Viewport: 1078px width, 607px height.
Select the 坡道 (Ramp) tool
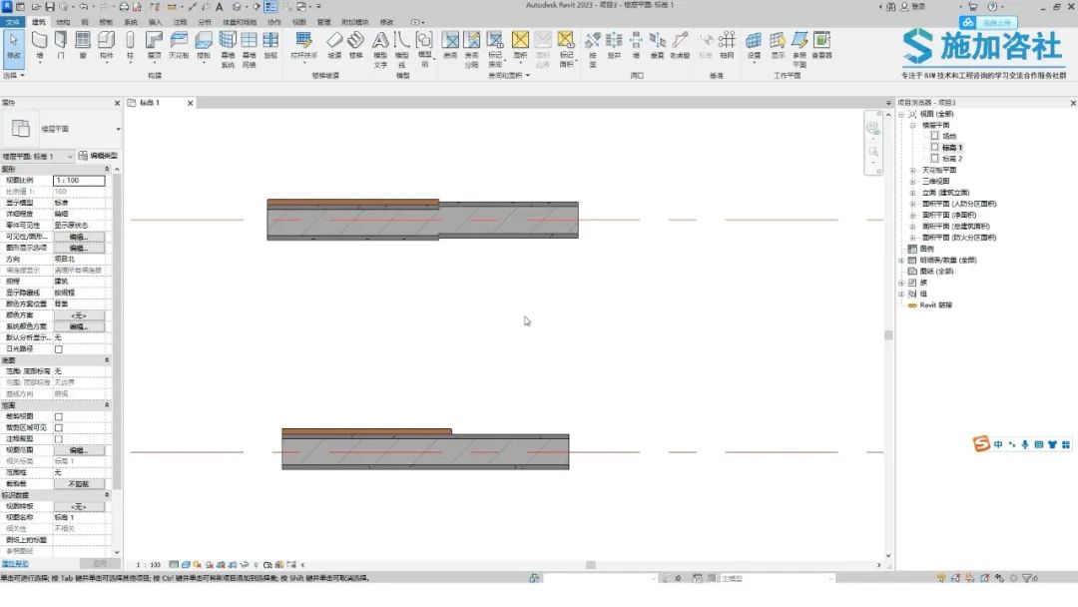[334, 45]
